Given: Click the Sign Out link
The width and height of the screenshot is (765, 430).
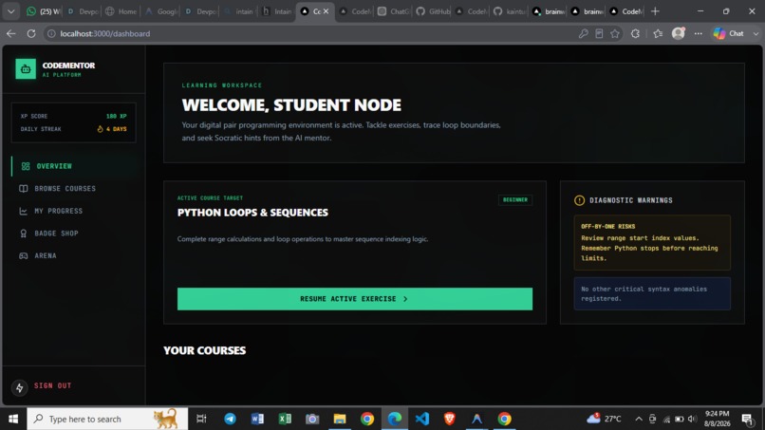Looking at the screenshot, I should [x=53, y=385].
